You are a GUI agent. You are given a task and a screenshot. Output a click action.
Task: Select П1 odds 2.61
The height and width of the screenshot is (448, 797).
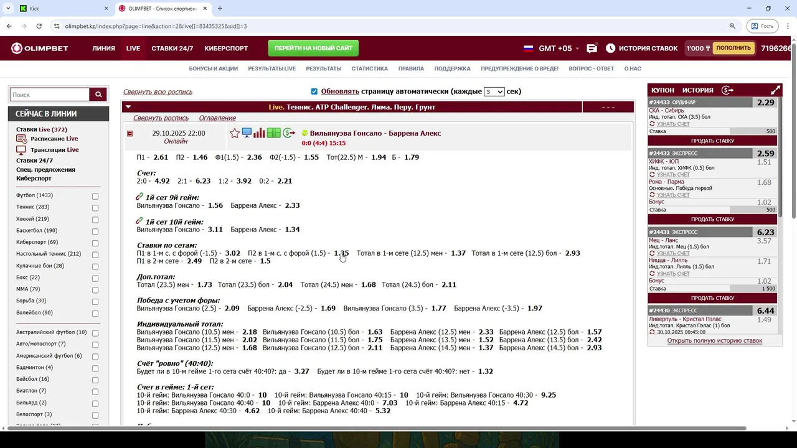pos(161,157)
